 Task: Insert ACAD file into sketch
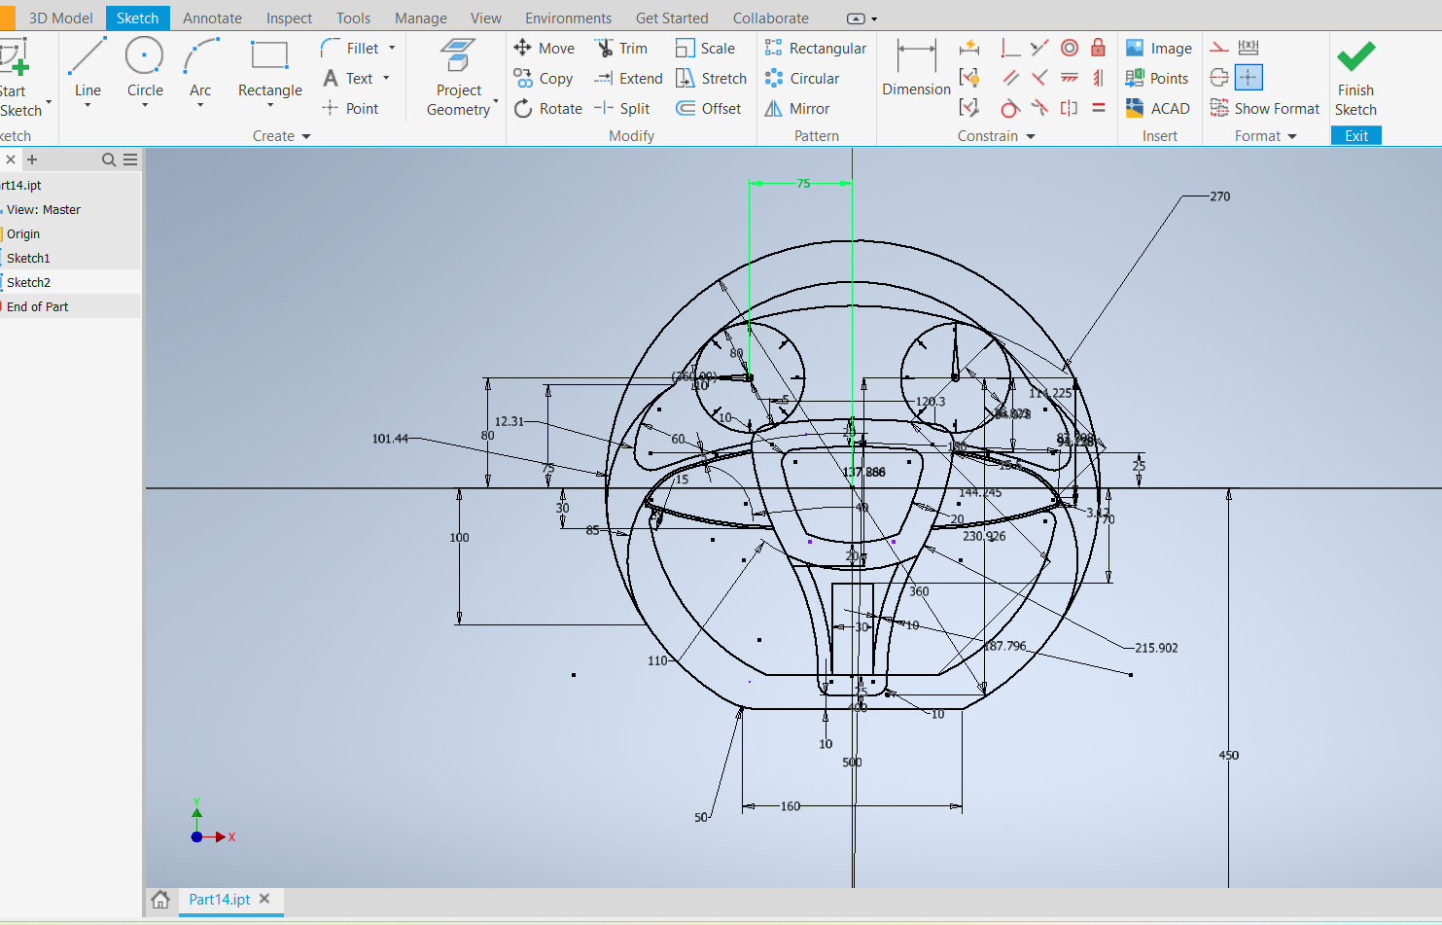click(1157, 109)
